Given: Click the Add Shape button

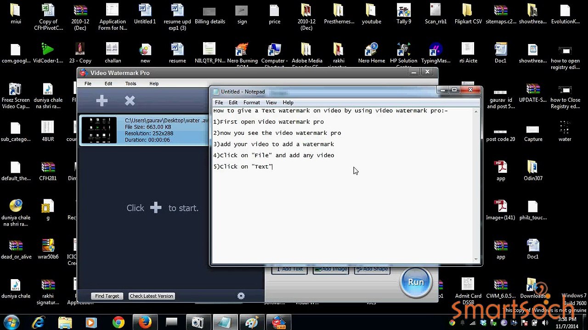Looking at the screenshot, I should pyautogui.click(x=372, y=269).
